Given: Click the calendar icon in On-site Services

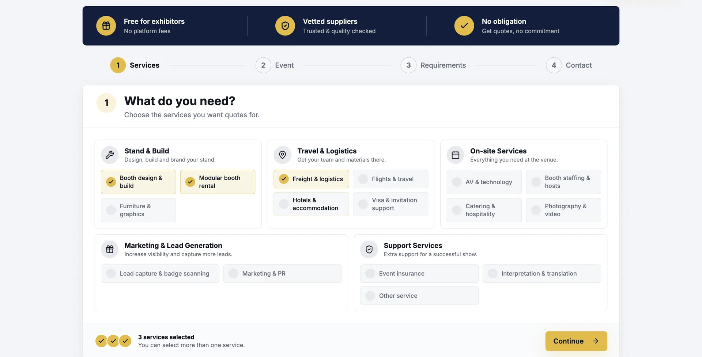Looking at the screenshot, I should coord(456,155).
